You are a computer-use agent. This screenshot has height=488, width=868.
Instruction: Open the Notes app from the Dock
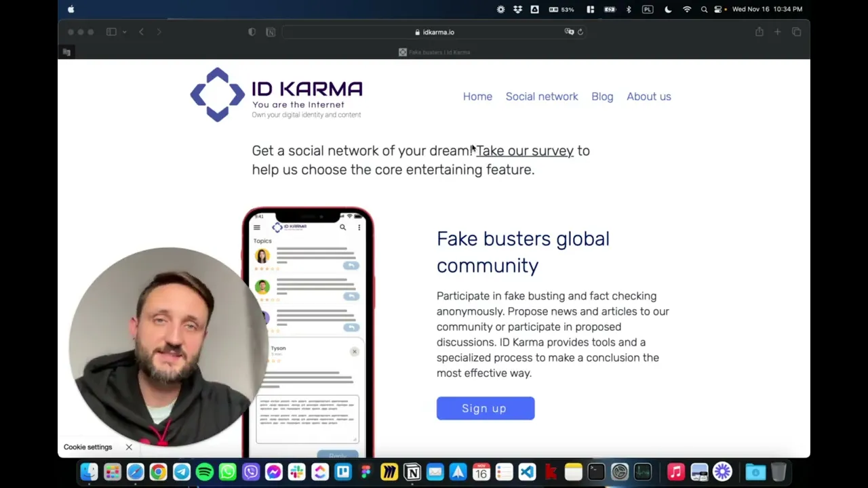coord(574,472)
